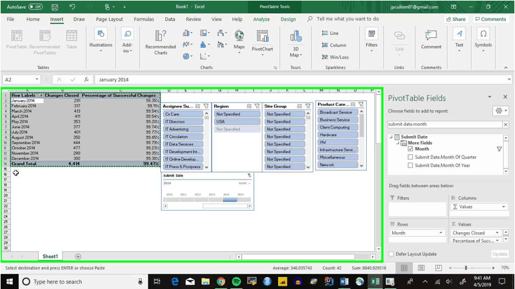
Task: Click the Windows Start button
Action: (x=10, y=281)
